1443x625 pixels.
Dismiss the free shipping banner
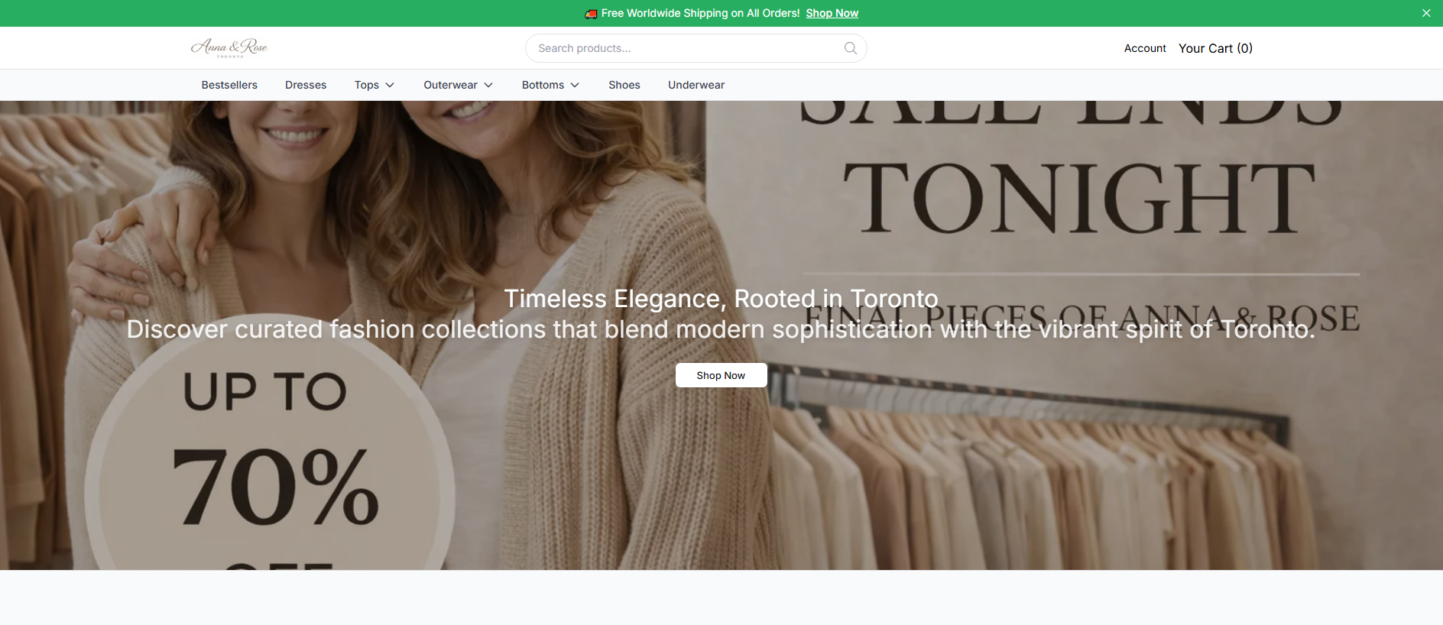pos(1426,13)
